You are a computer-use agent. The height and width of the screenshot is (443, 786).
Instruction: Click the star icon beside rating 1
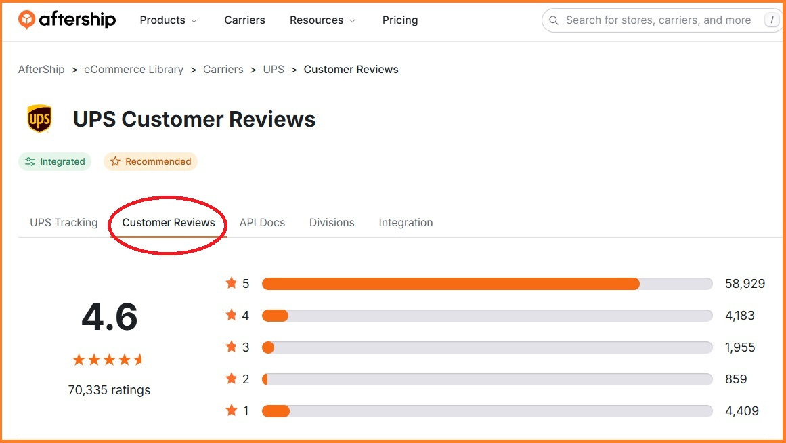pyautogui.click(x=231, y=410)
